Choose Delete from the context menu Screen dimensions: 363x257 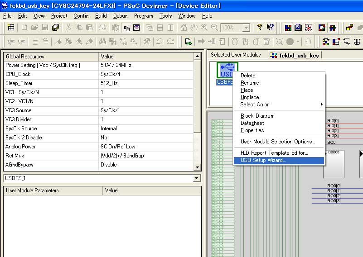279,76
